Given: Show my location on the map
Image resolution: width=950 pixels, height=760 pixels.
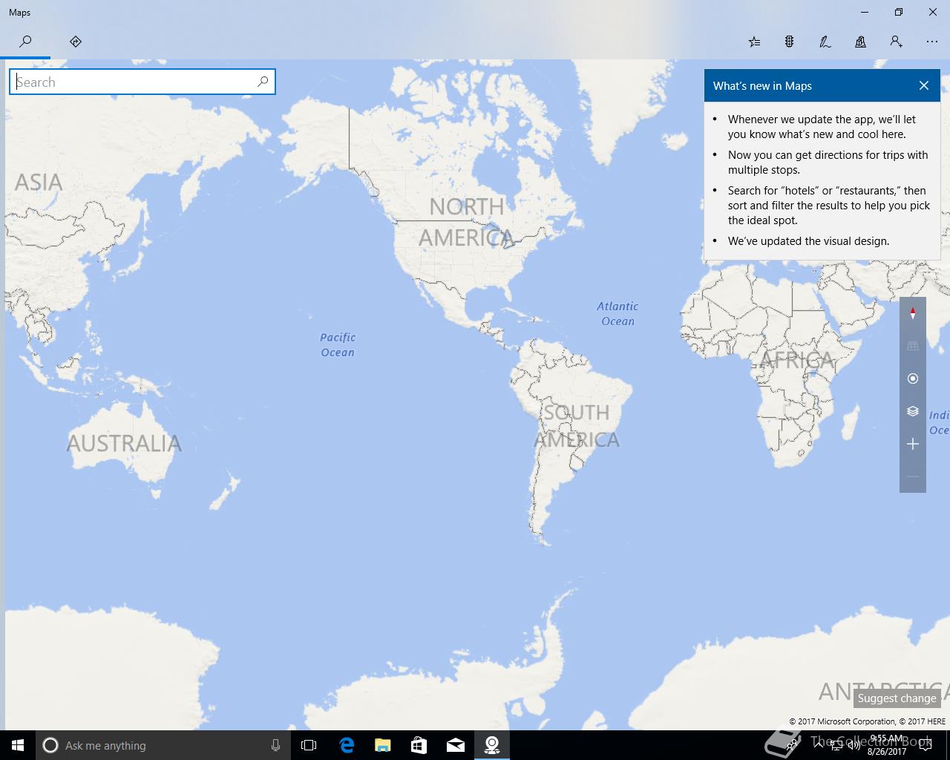Looking at the screenshot, I should coord(913,379).
